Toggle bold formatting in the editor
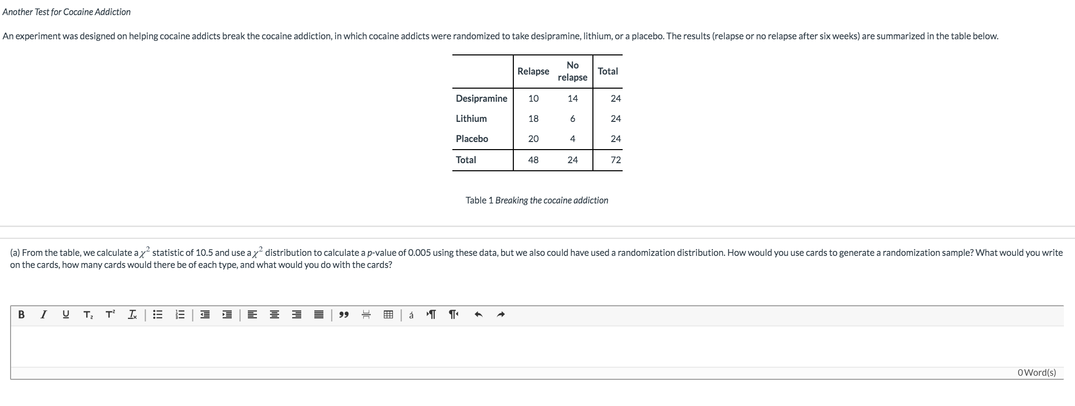Image resolution: width=1075 pixels, height=406 pixels. click(21, 315)
